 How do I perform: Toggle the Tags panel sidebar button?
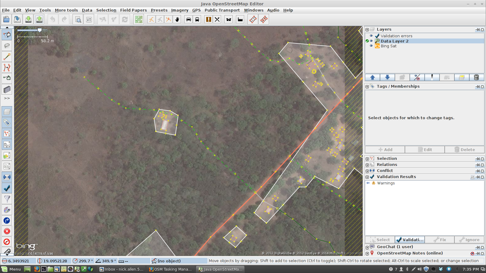coord(7,123)
